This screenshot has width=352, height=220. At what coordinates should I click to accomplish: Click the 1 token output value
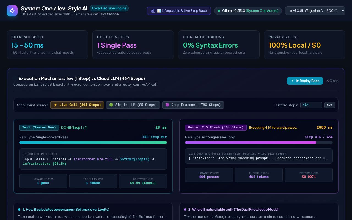(x=93, y=183)
